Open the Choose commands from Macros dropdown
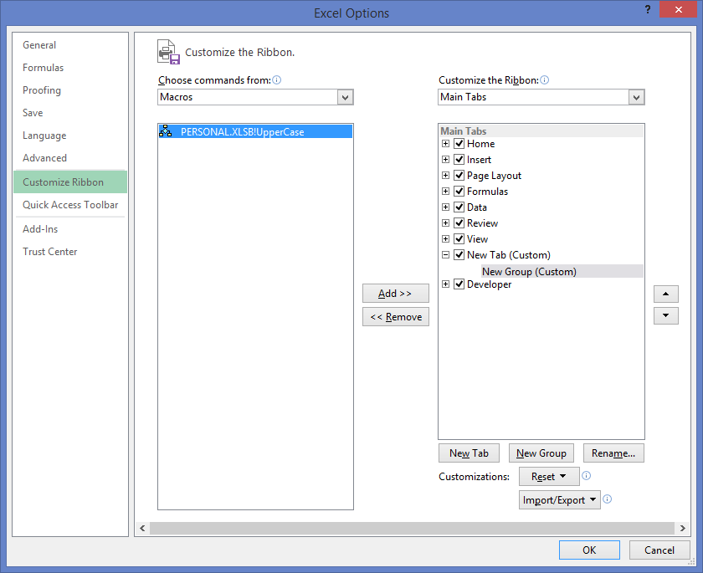 tap(345, 97)
